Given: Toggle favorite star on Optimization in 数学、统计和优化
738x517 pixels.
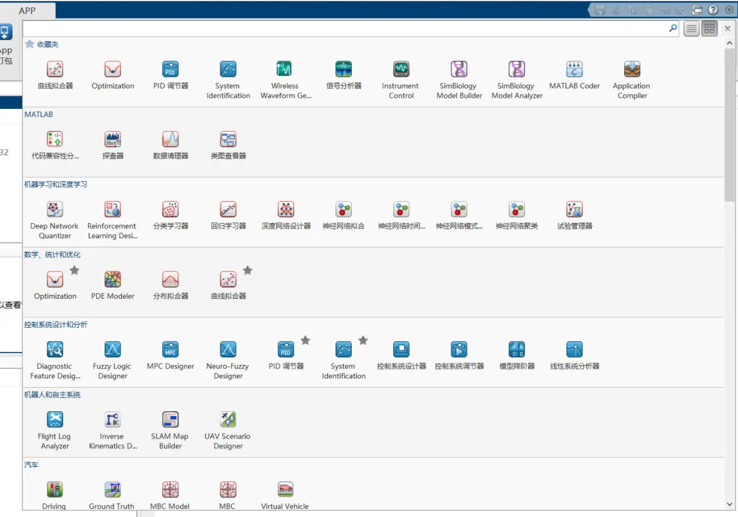Looking at the screenshot, I should pos(74,270).
